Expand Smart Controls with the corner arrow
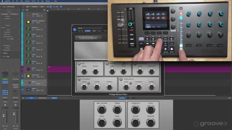The image size is (232, 130). point(229,98)
